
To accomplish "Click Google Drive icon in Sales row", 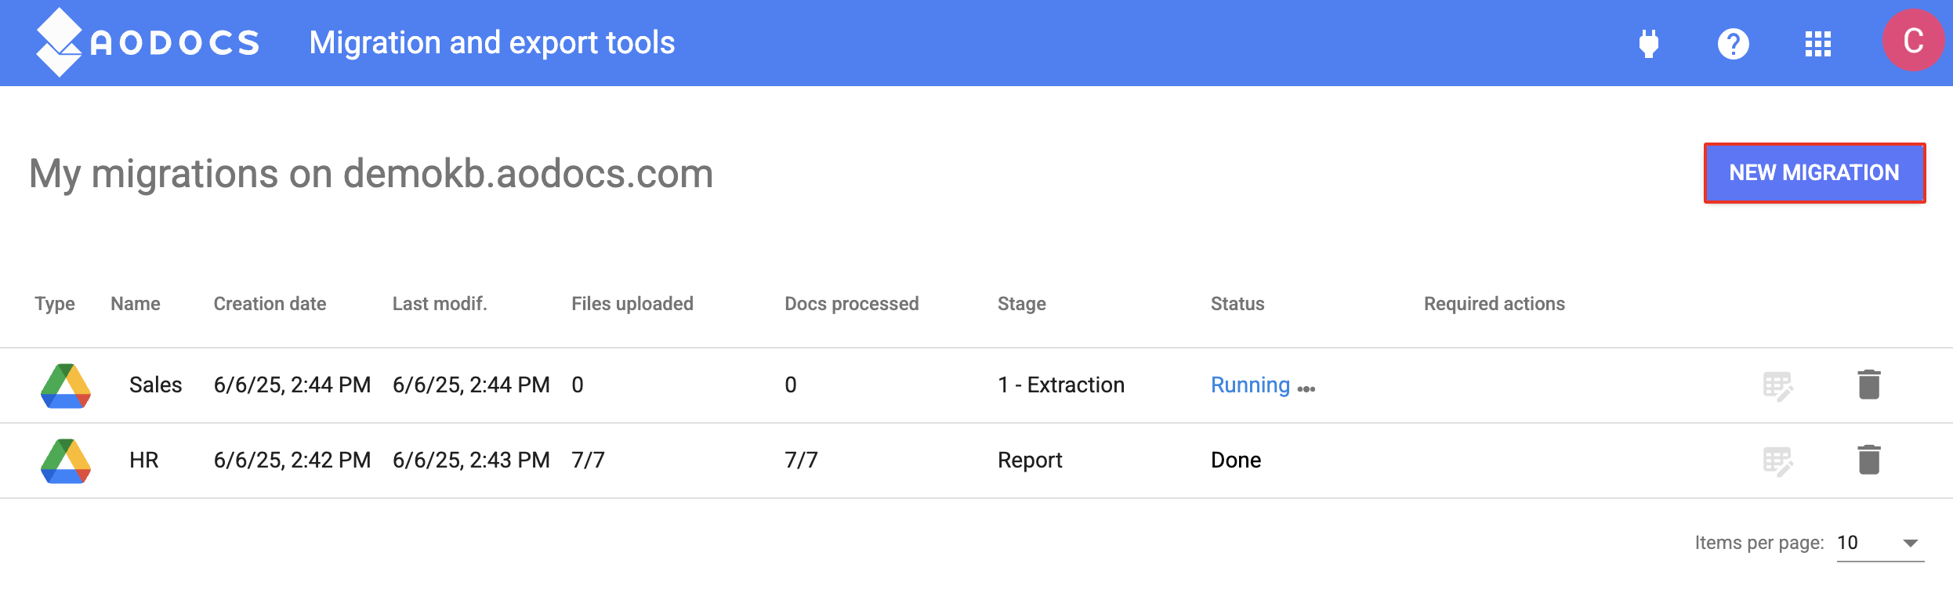I will click(66, 385).
